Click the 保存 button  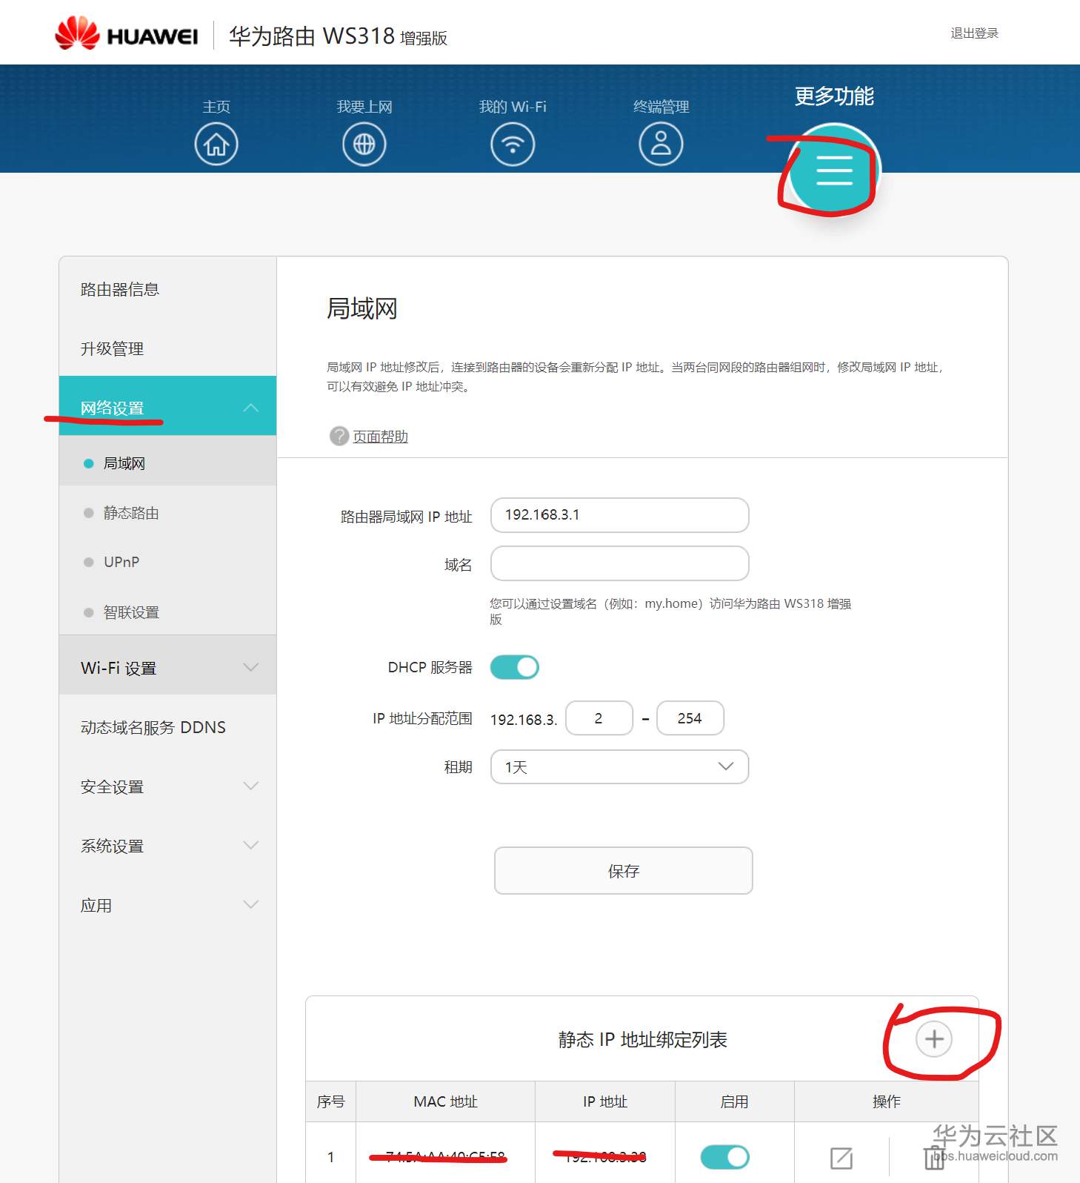(x=624, y=871)
